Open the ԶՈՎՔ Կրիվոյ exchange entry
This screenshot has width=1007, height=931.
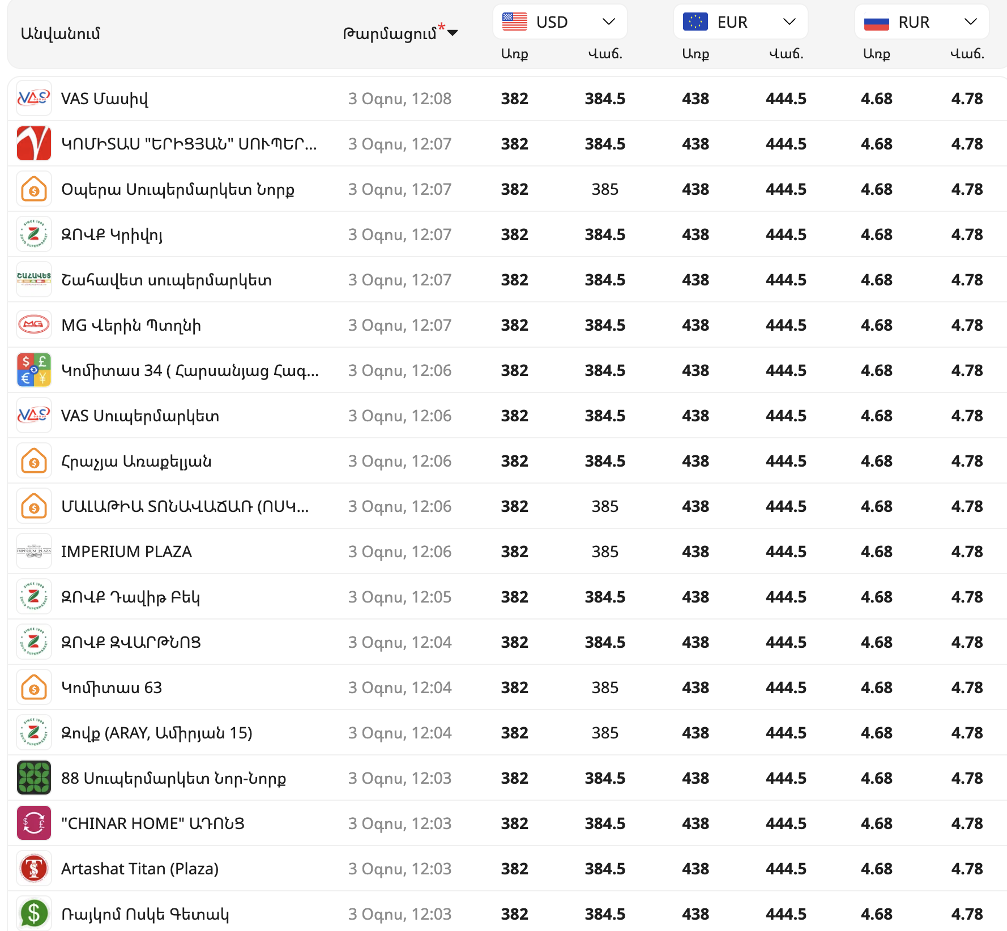tap(112, 234)
